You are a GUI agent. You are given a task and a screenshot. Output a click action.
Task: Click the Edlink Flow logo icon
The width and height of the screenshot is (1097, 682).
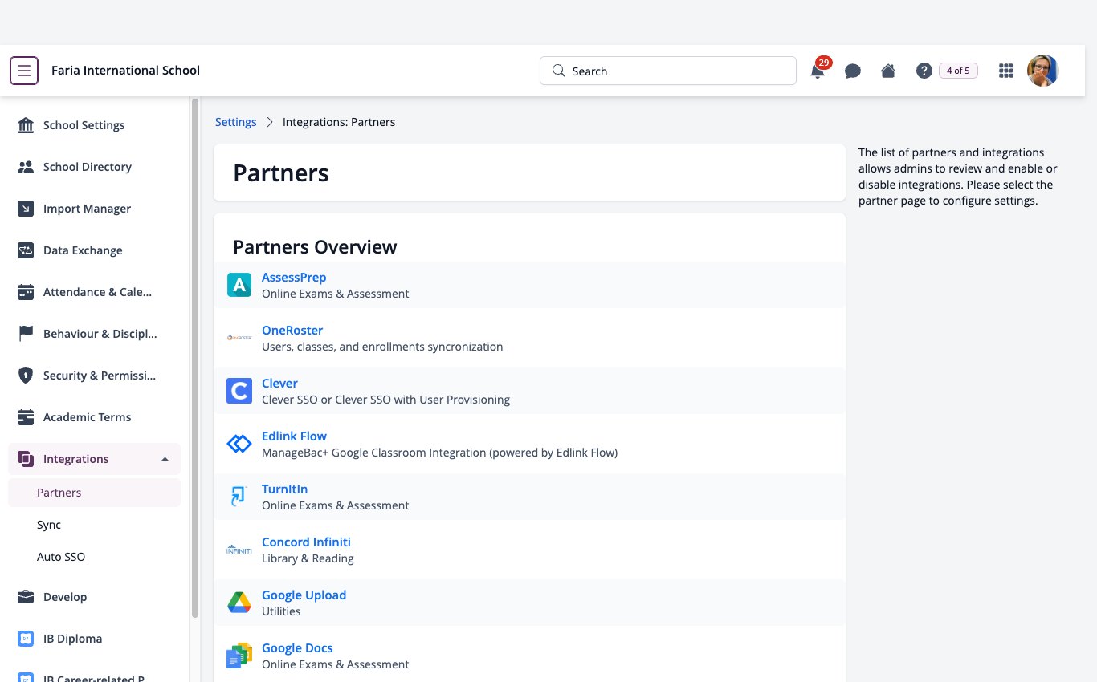tap(239, 444)
